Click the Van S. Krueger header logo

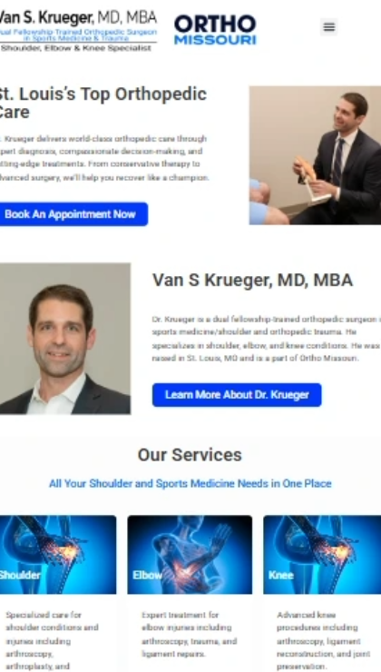[x=78, y=31]
